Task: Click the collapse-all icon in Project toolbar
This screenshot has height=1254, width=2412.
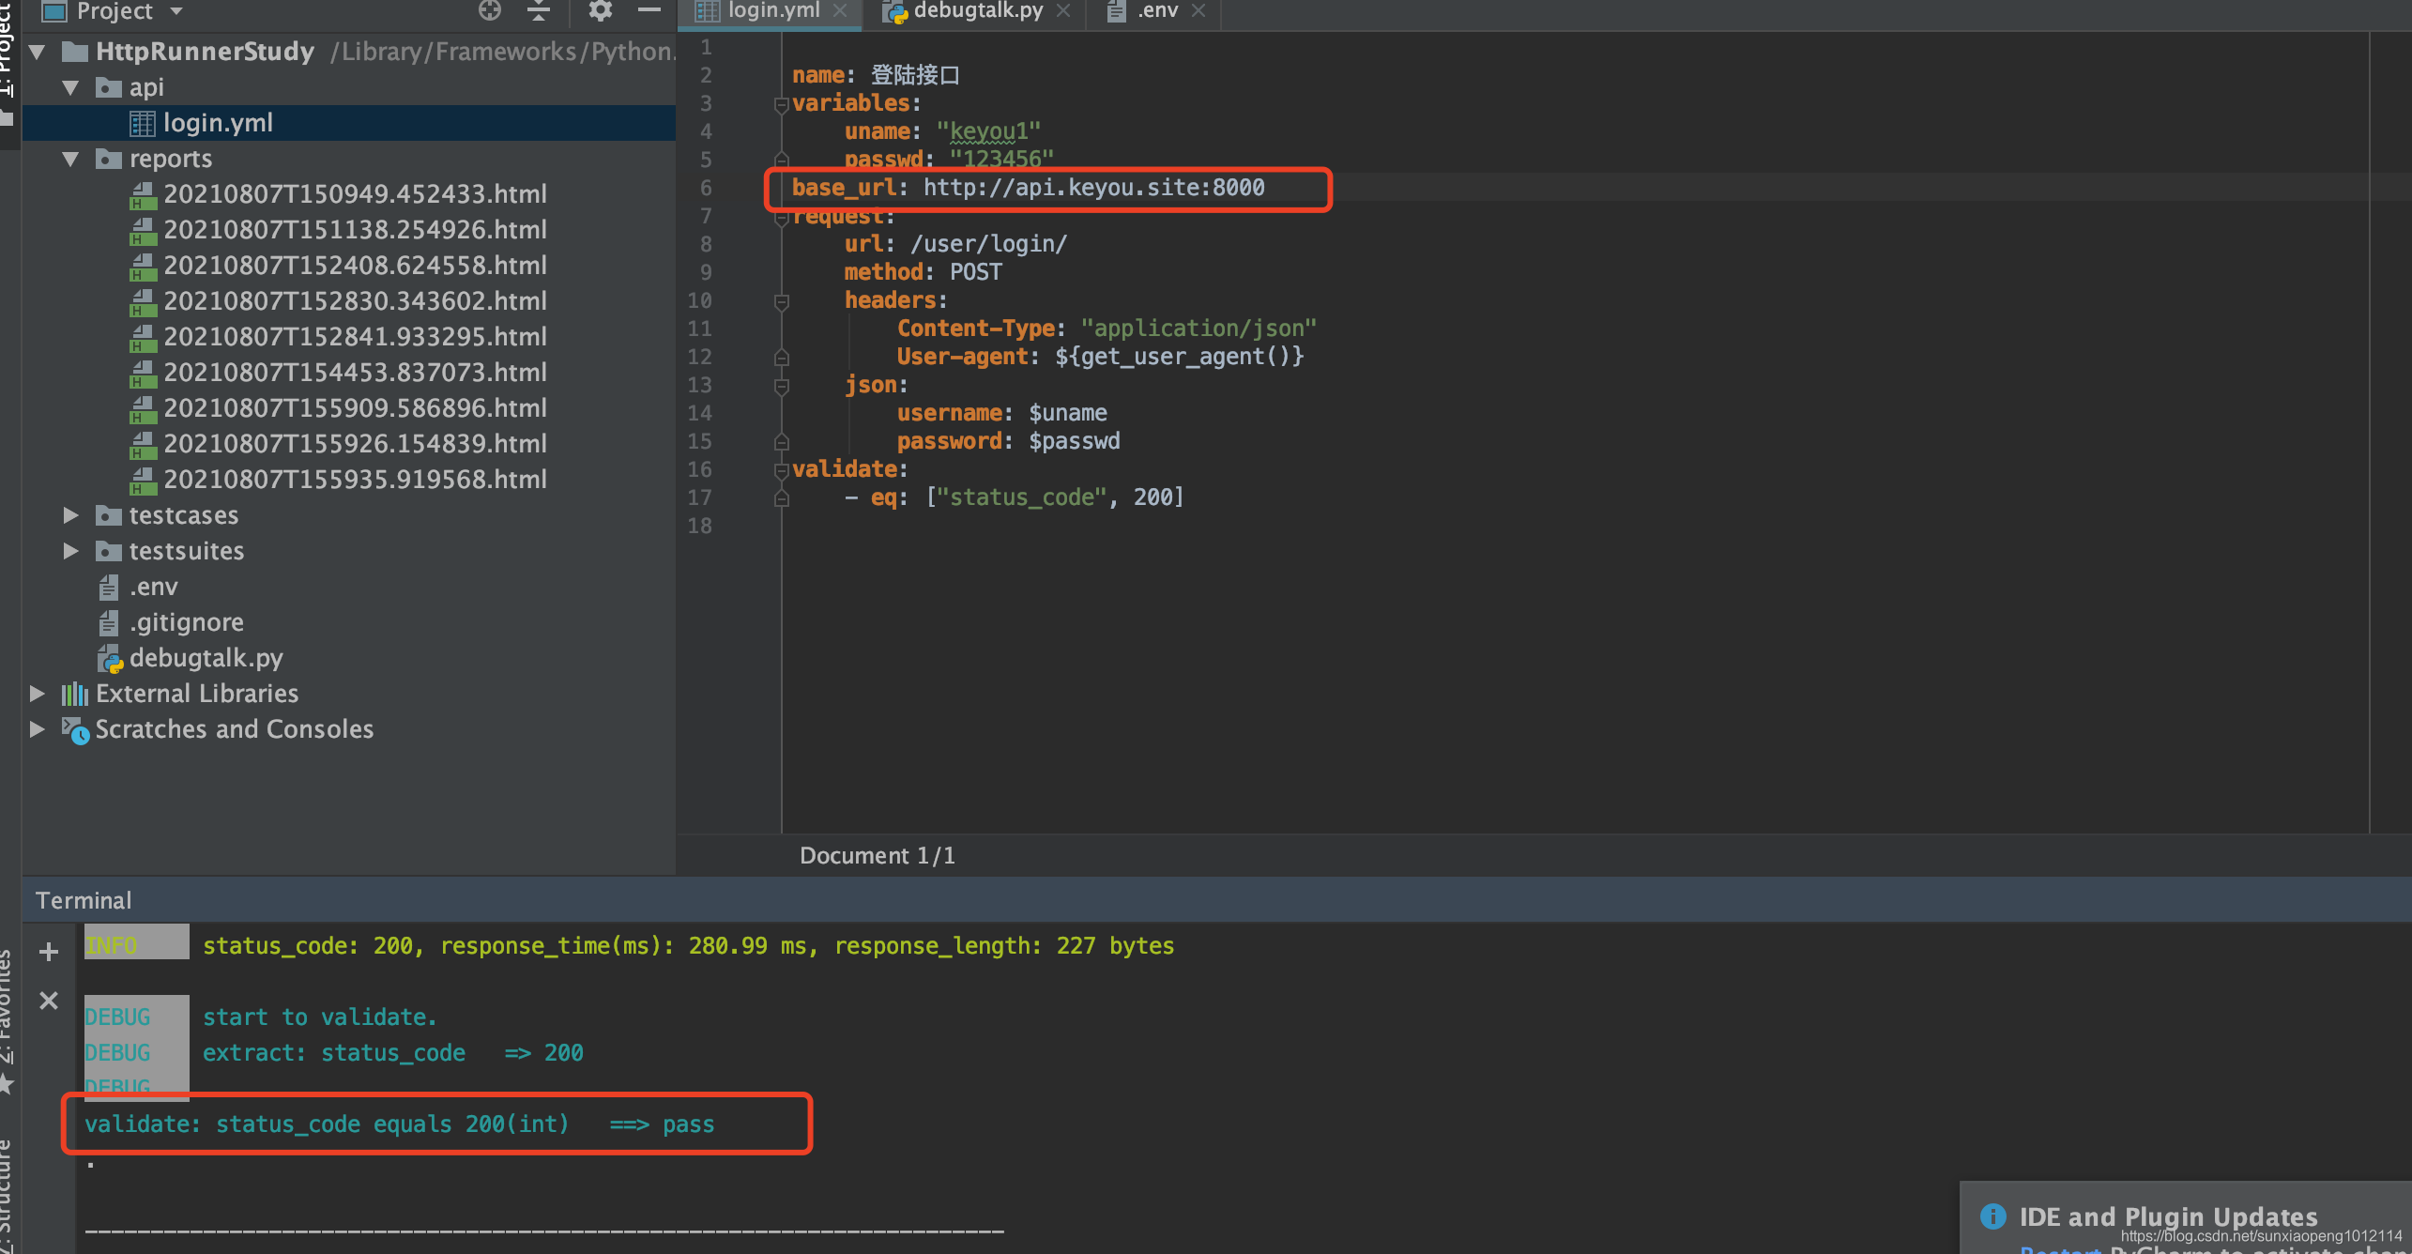Action: point(539,10)
